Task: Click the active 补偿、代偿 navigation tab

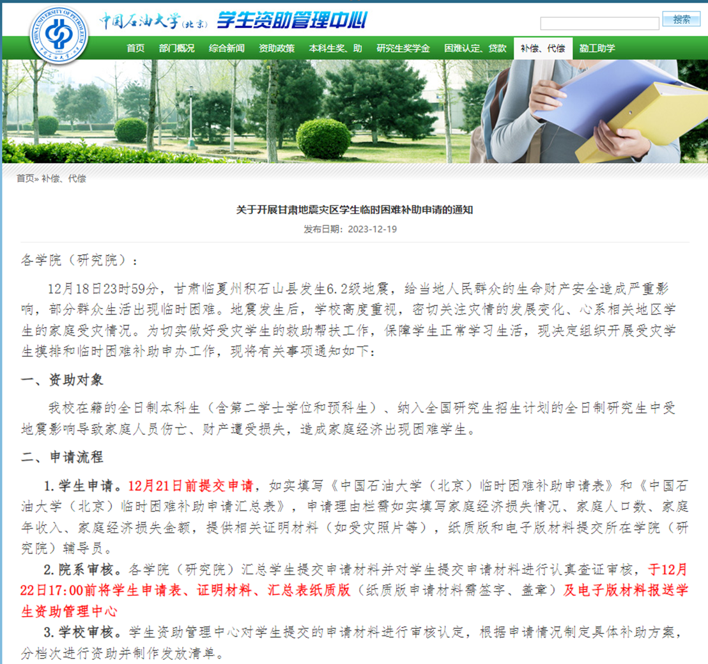Action: [x=543, y=48]
